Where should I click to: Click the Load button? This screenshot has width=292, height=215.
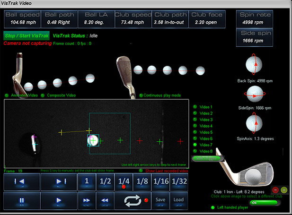tap(179, 200)
